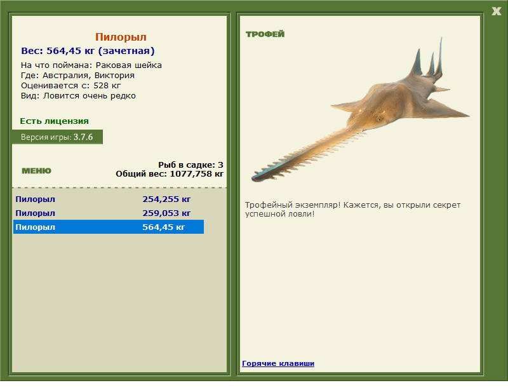Open the Горячие клавиши link
Image resolution: width=508 pixels, height=390 pixels.
pyautogui.click(x=278, y=363)
